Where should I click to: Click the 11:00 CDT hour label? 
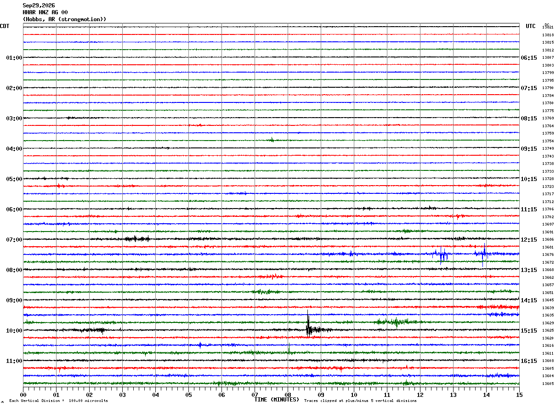click(14, 361)
